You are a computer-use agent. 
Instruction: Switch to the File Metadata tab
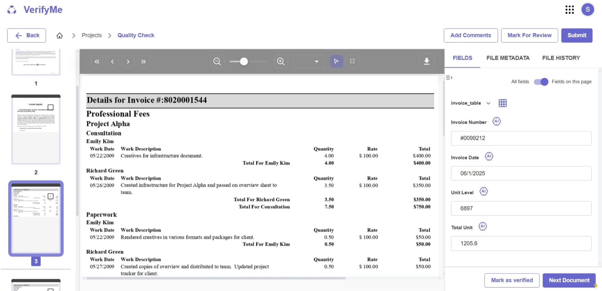508,58
